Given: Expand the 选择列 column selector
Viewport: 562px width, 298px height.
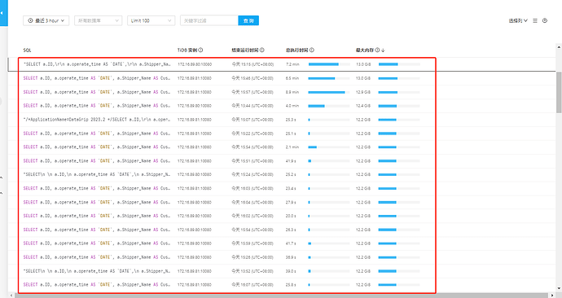Looking at the screenshot, I should [518, 21].
